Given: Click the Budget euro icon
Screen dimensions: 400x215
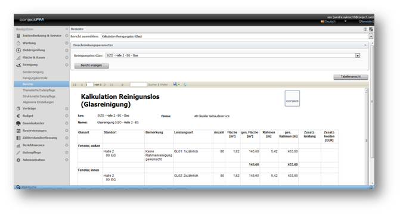Looking at the screenshot, I should point(18,116).
